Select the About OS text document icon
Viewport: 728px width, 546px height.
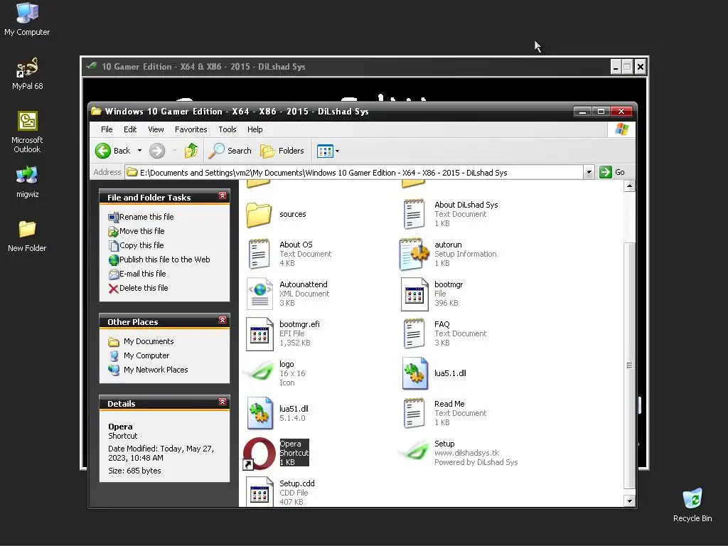(259, 254)
